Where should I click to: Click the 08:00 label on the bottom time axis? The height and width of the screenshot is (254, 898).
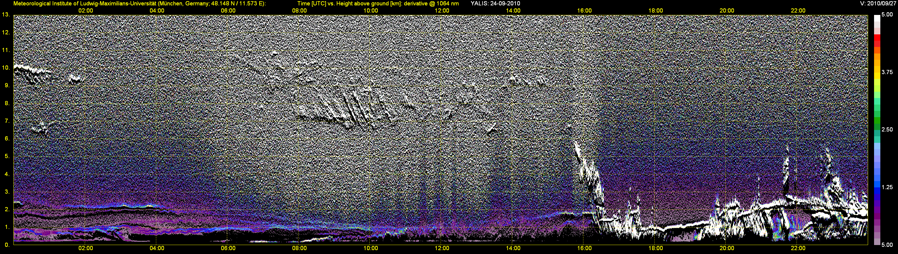coord(299,248)
